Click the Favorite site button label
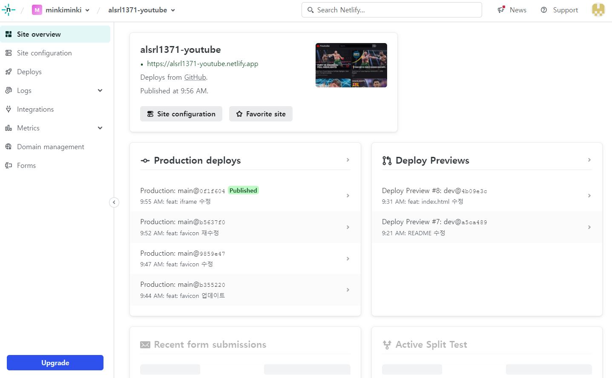612x378 pixels. click(266, 114)
